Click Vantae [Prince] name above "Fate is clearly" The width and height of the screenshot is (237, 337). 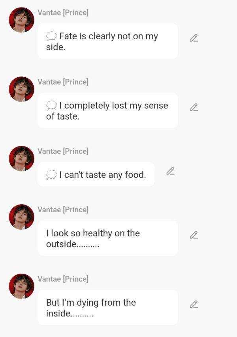[x=63, y=13]
